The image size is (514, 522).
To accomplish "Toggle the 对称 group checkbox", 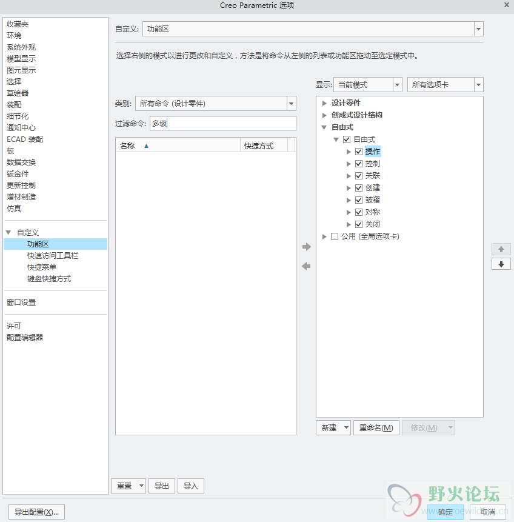I will point(359,212).
